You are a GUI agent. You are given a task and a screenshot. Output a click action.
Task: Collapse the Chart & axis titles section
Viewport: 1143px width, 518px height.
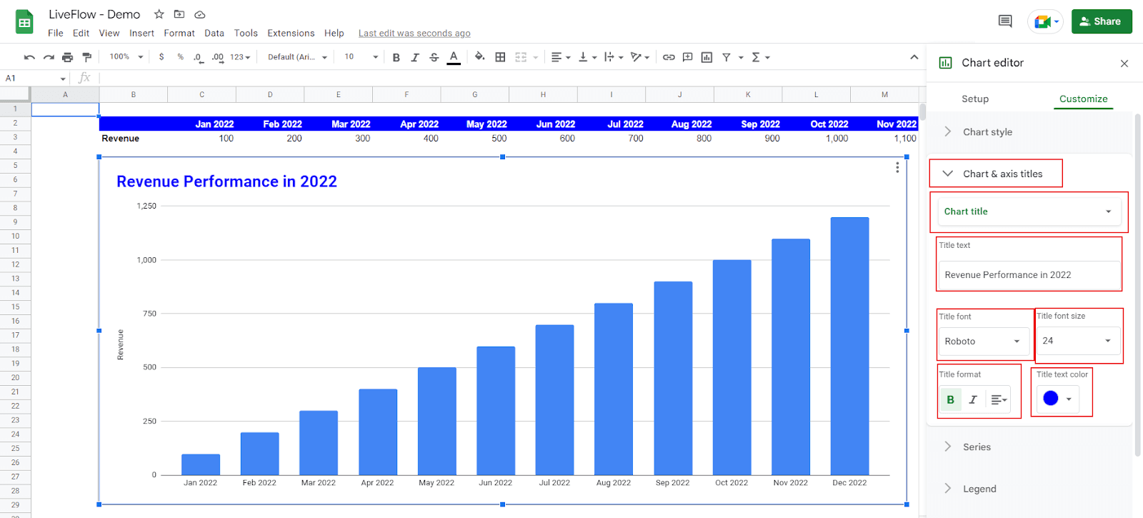point(995,174)
